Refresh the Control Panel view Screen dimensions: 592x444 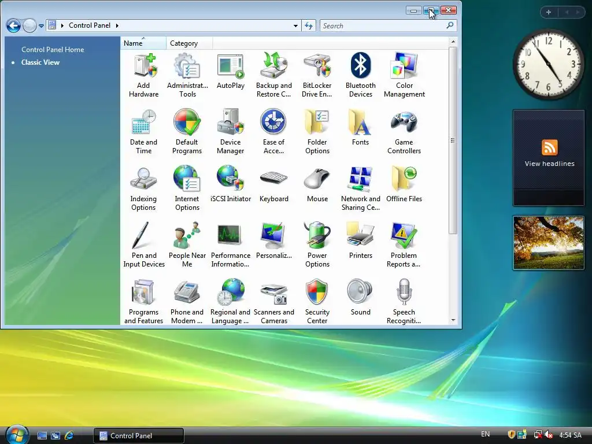(309, 25)
